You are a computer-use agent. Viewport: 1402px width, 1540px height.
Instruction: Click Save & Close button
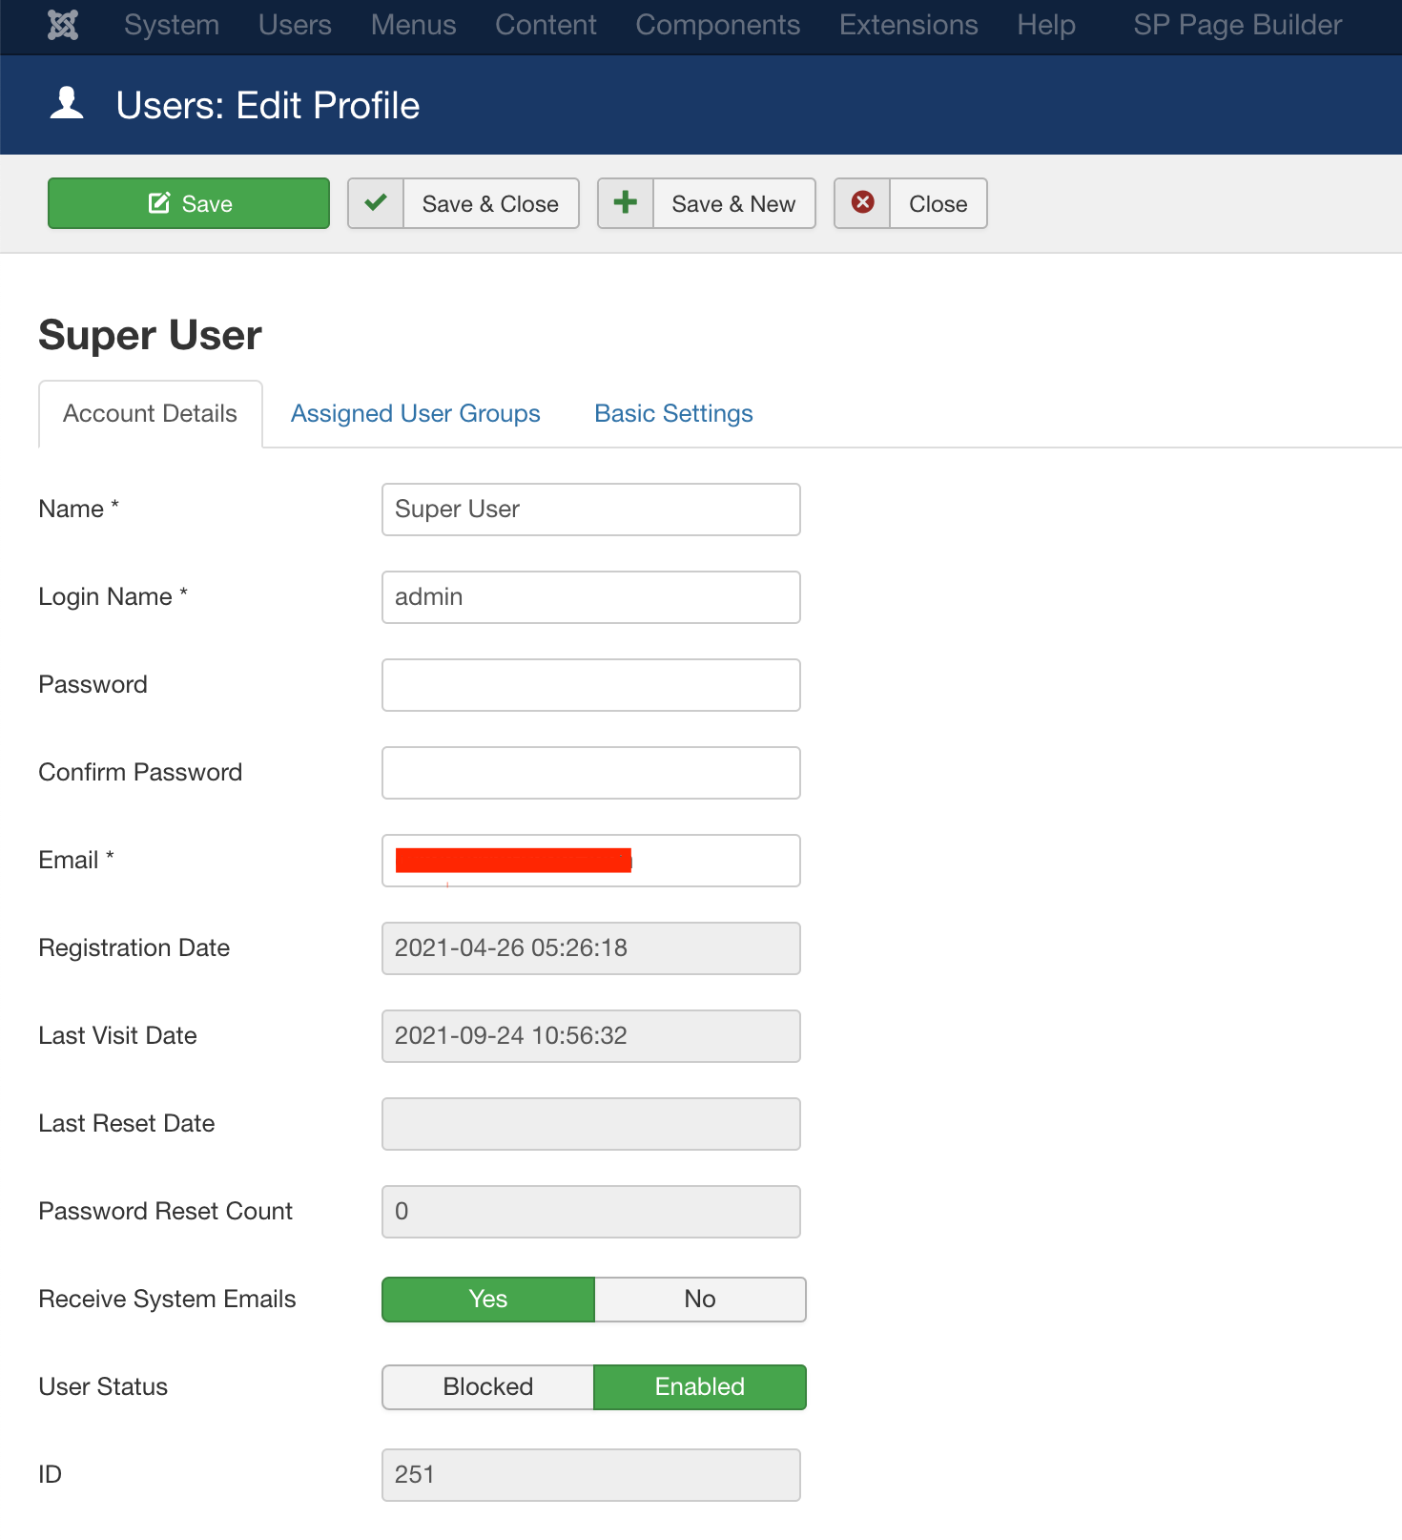[x=464, y=203]
